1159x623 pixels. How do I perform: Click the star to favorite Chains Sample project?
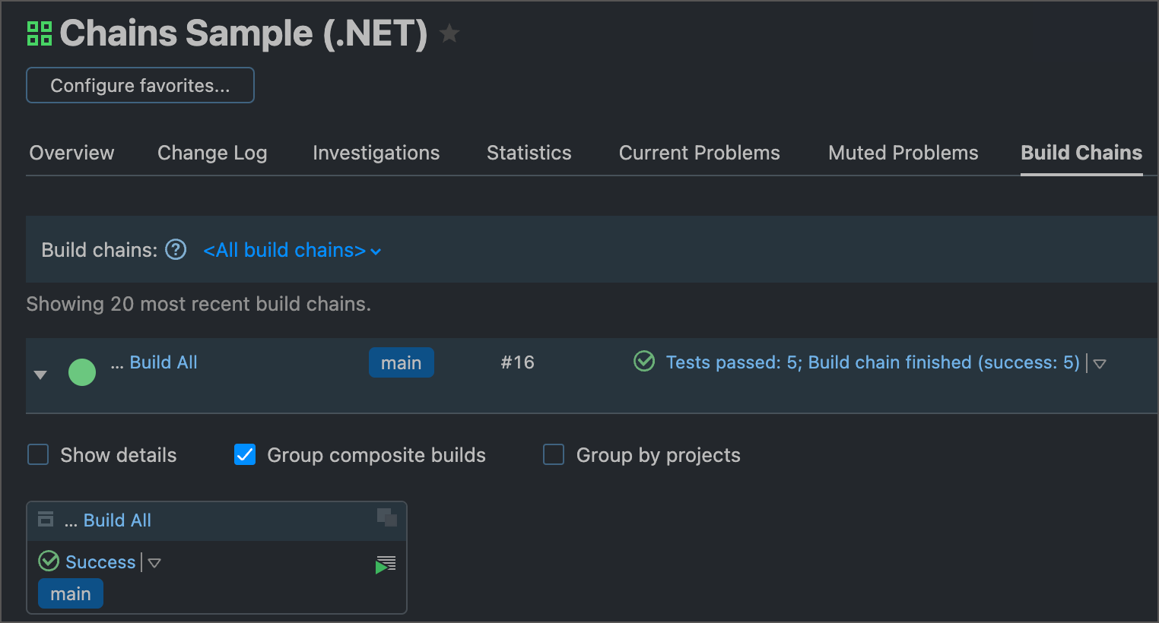coord(449,33)
